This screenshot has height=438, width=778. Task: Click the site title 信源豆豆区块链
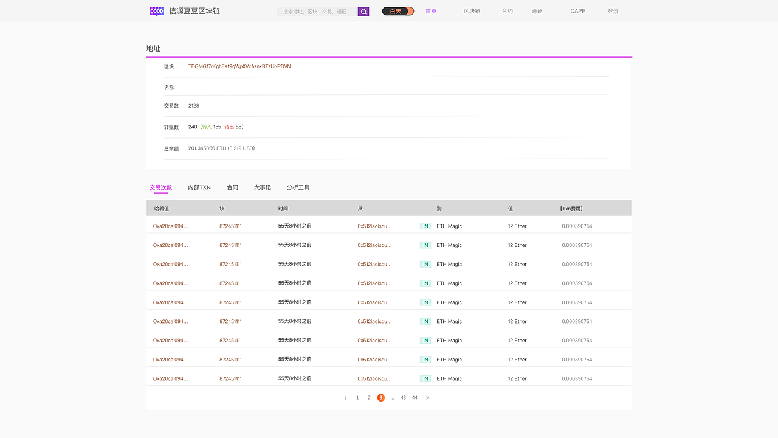194,11
